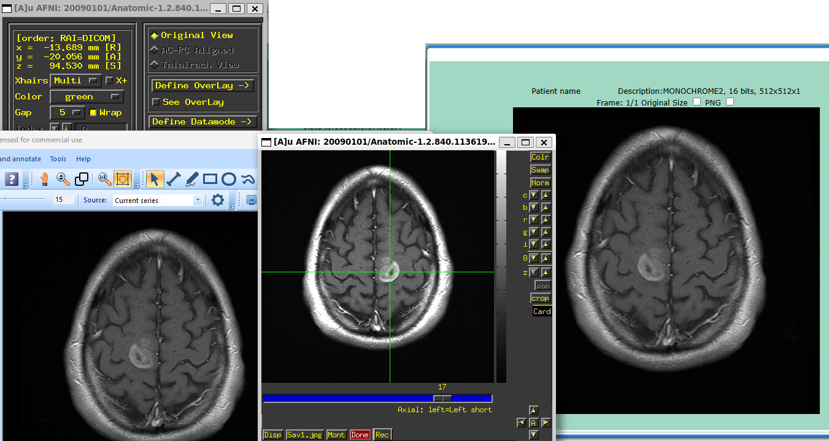Decrease contrast with c down arrow
829x441 pixels.
tap(534, 195)
